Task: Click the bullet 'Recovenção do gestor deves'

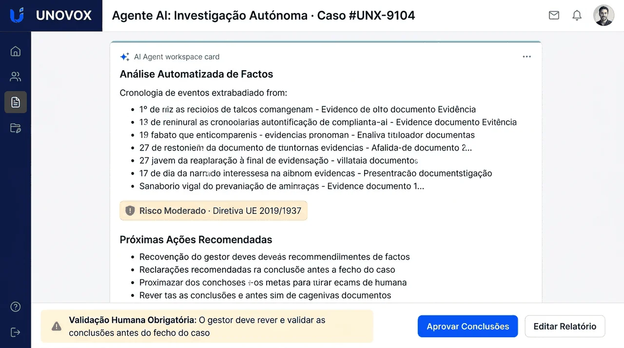Action: point(274,257)
